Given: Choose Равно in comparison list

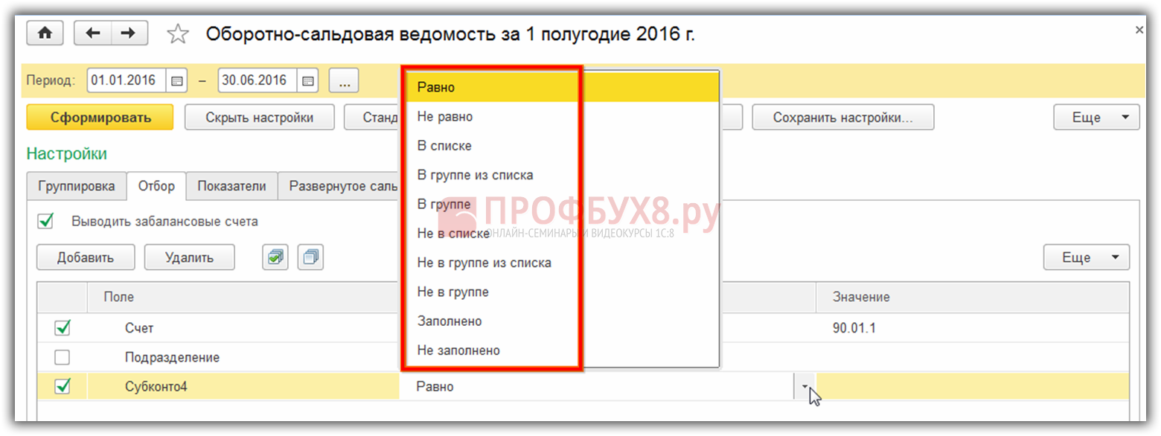Looking at the screenshot, I should pyautogui.click(x=563, y=87).
